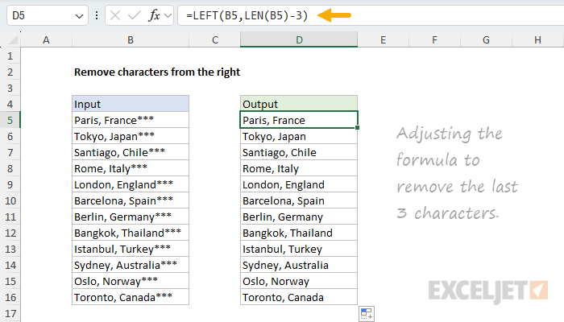The image size is (564, 322).
Task: Select cell 'Oslo, Norway***'
Action: coord(131,281)
